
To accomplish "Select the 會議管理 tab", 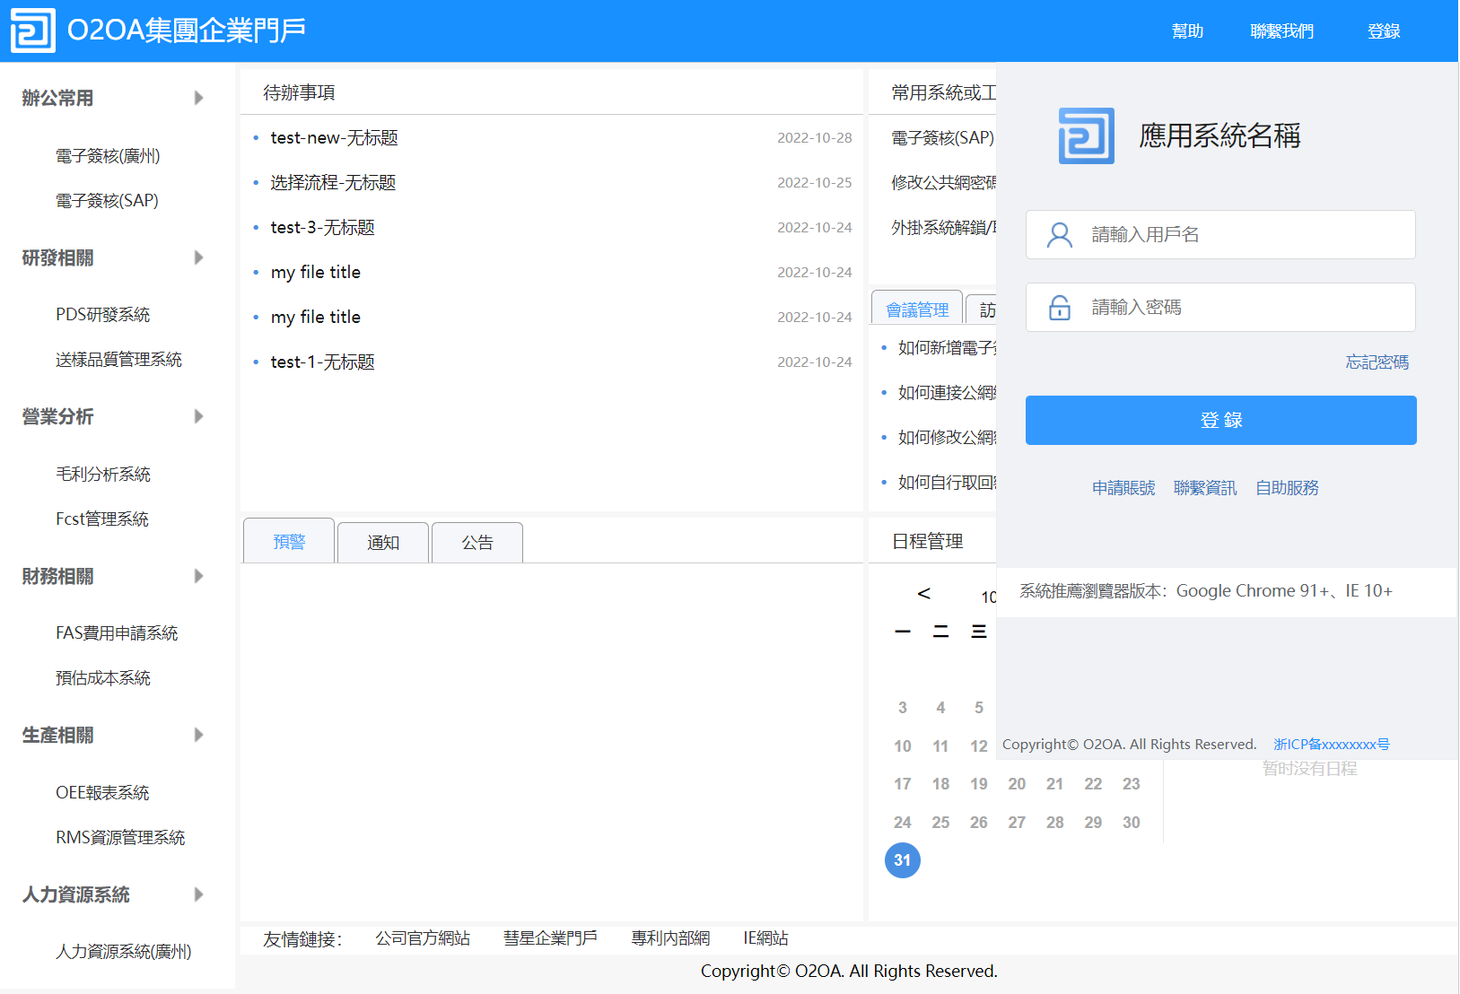I will [917, 310].
